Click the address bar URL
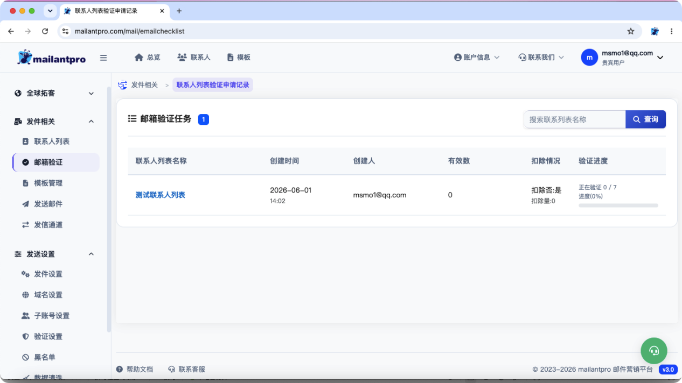 click(130, 31)
